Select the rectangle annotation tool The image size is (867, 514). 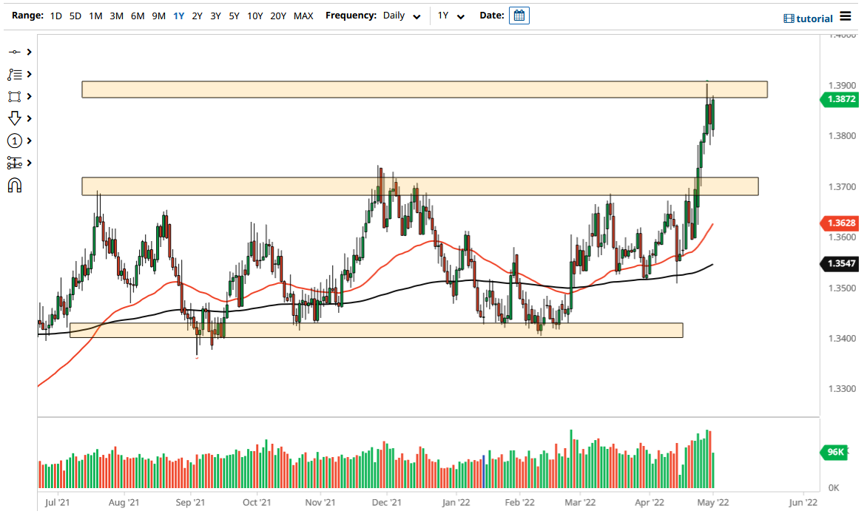(x=15, y=96)
